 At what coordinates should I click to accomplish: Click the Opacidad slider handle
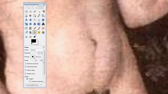pos(39,53)
